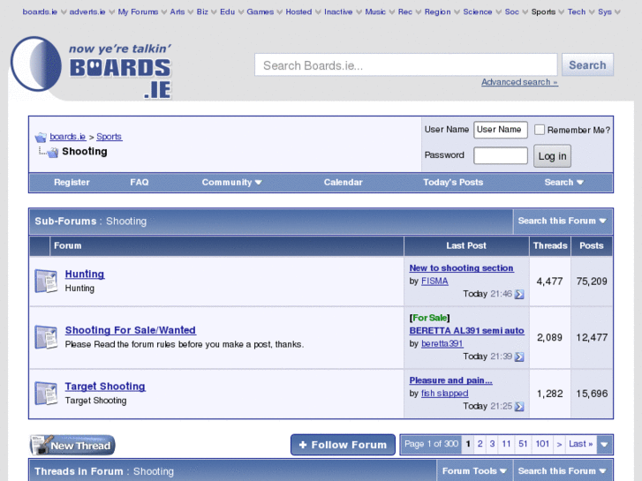Click Hunting threads count 4,477
The height and width of the screenshot is (481, 642).
[549, 282]
